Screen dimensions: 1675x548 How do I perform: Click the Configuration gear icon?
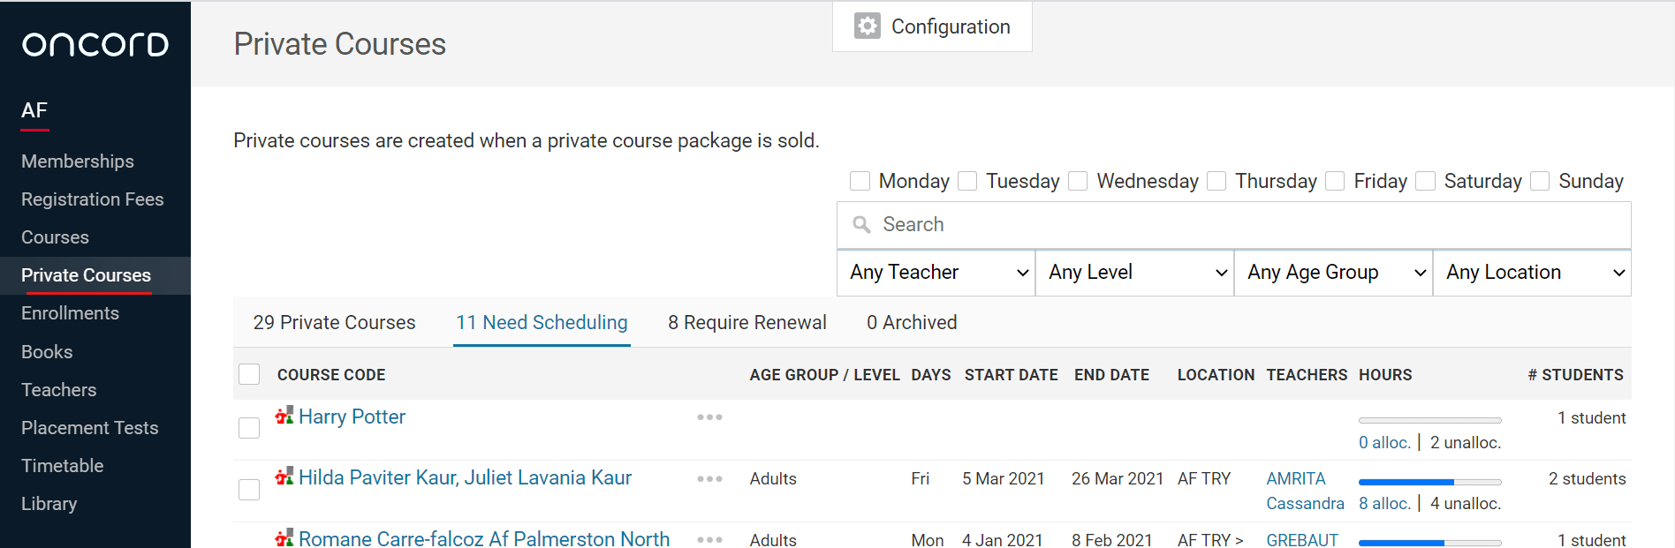(867, 26)
